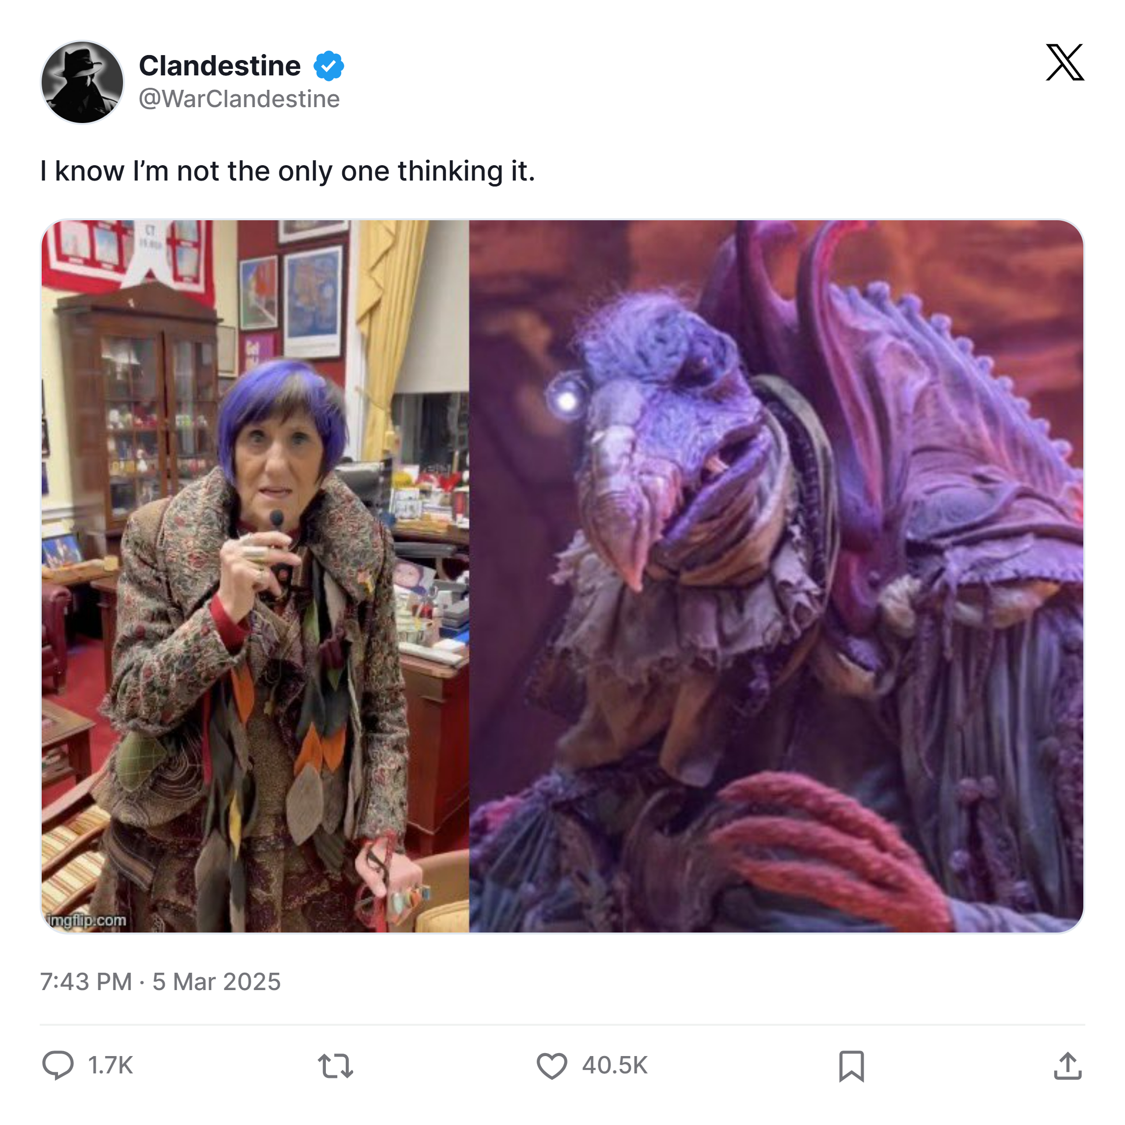This screenshot has height=1125, width=1125.
Task: Open the 7:43 PM timestamp link
Action: [x=86, y=982]
